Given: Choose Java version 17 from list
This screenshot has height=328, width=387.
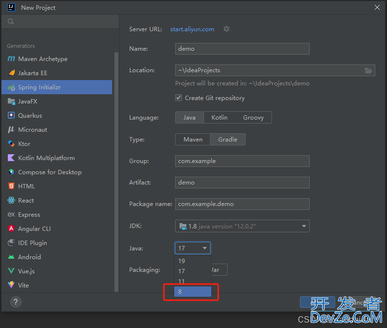Looking at the screenshot, I should (193, 271).
